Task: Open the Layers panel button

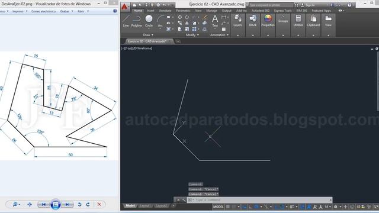Action: pos(237,21)
